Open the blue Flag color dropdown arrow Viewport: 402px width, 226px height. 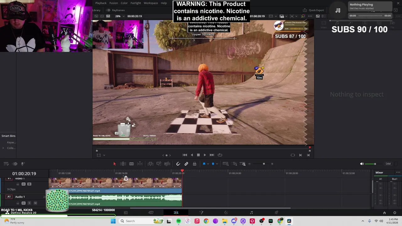[208, 164]
